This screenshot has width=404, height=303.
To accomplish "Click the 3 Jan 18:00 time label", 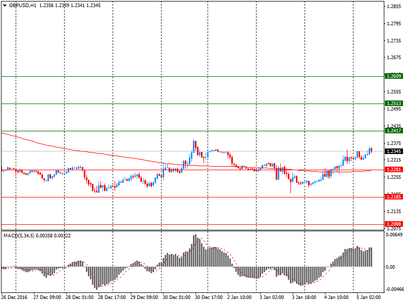I will [304, 297].
